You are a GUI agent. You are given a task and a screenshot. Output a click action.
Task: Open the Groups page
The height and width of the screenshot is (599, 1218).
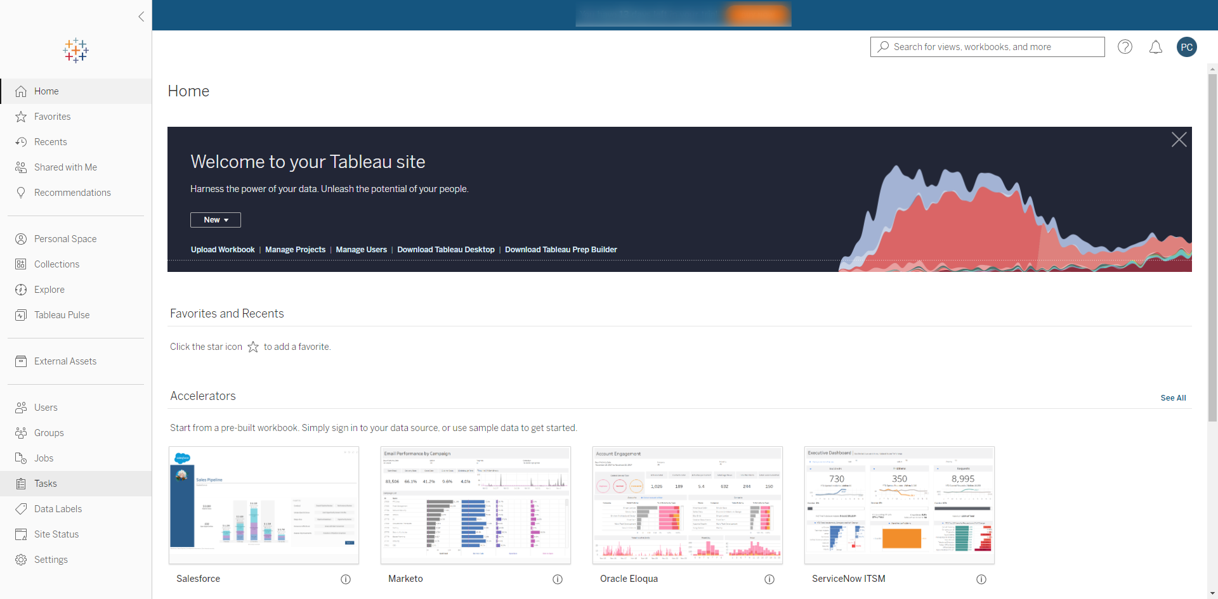(76, 433)
